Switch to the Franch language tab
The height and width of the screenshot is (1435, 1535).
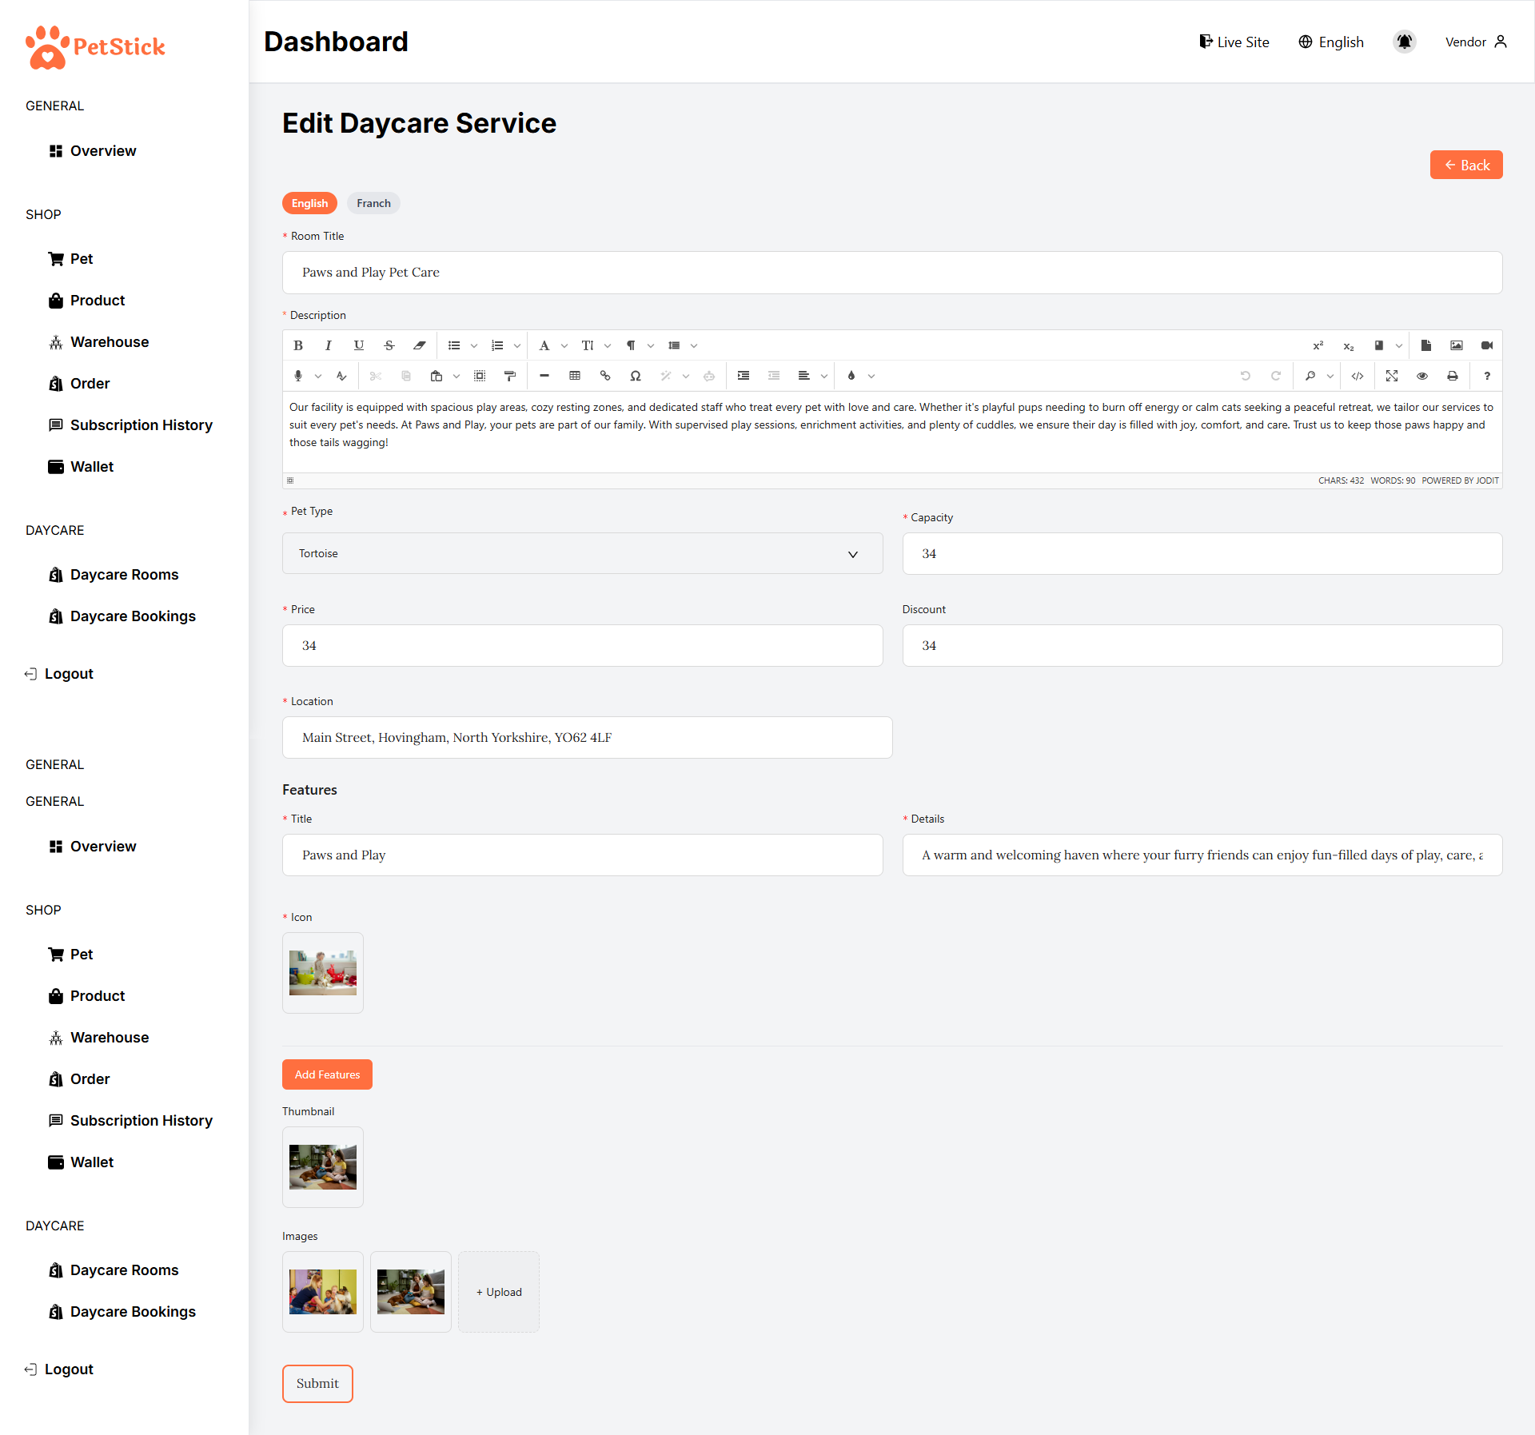(373, 203)
